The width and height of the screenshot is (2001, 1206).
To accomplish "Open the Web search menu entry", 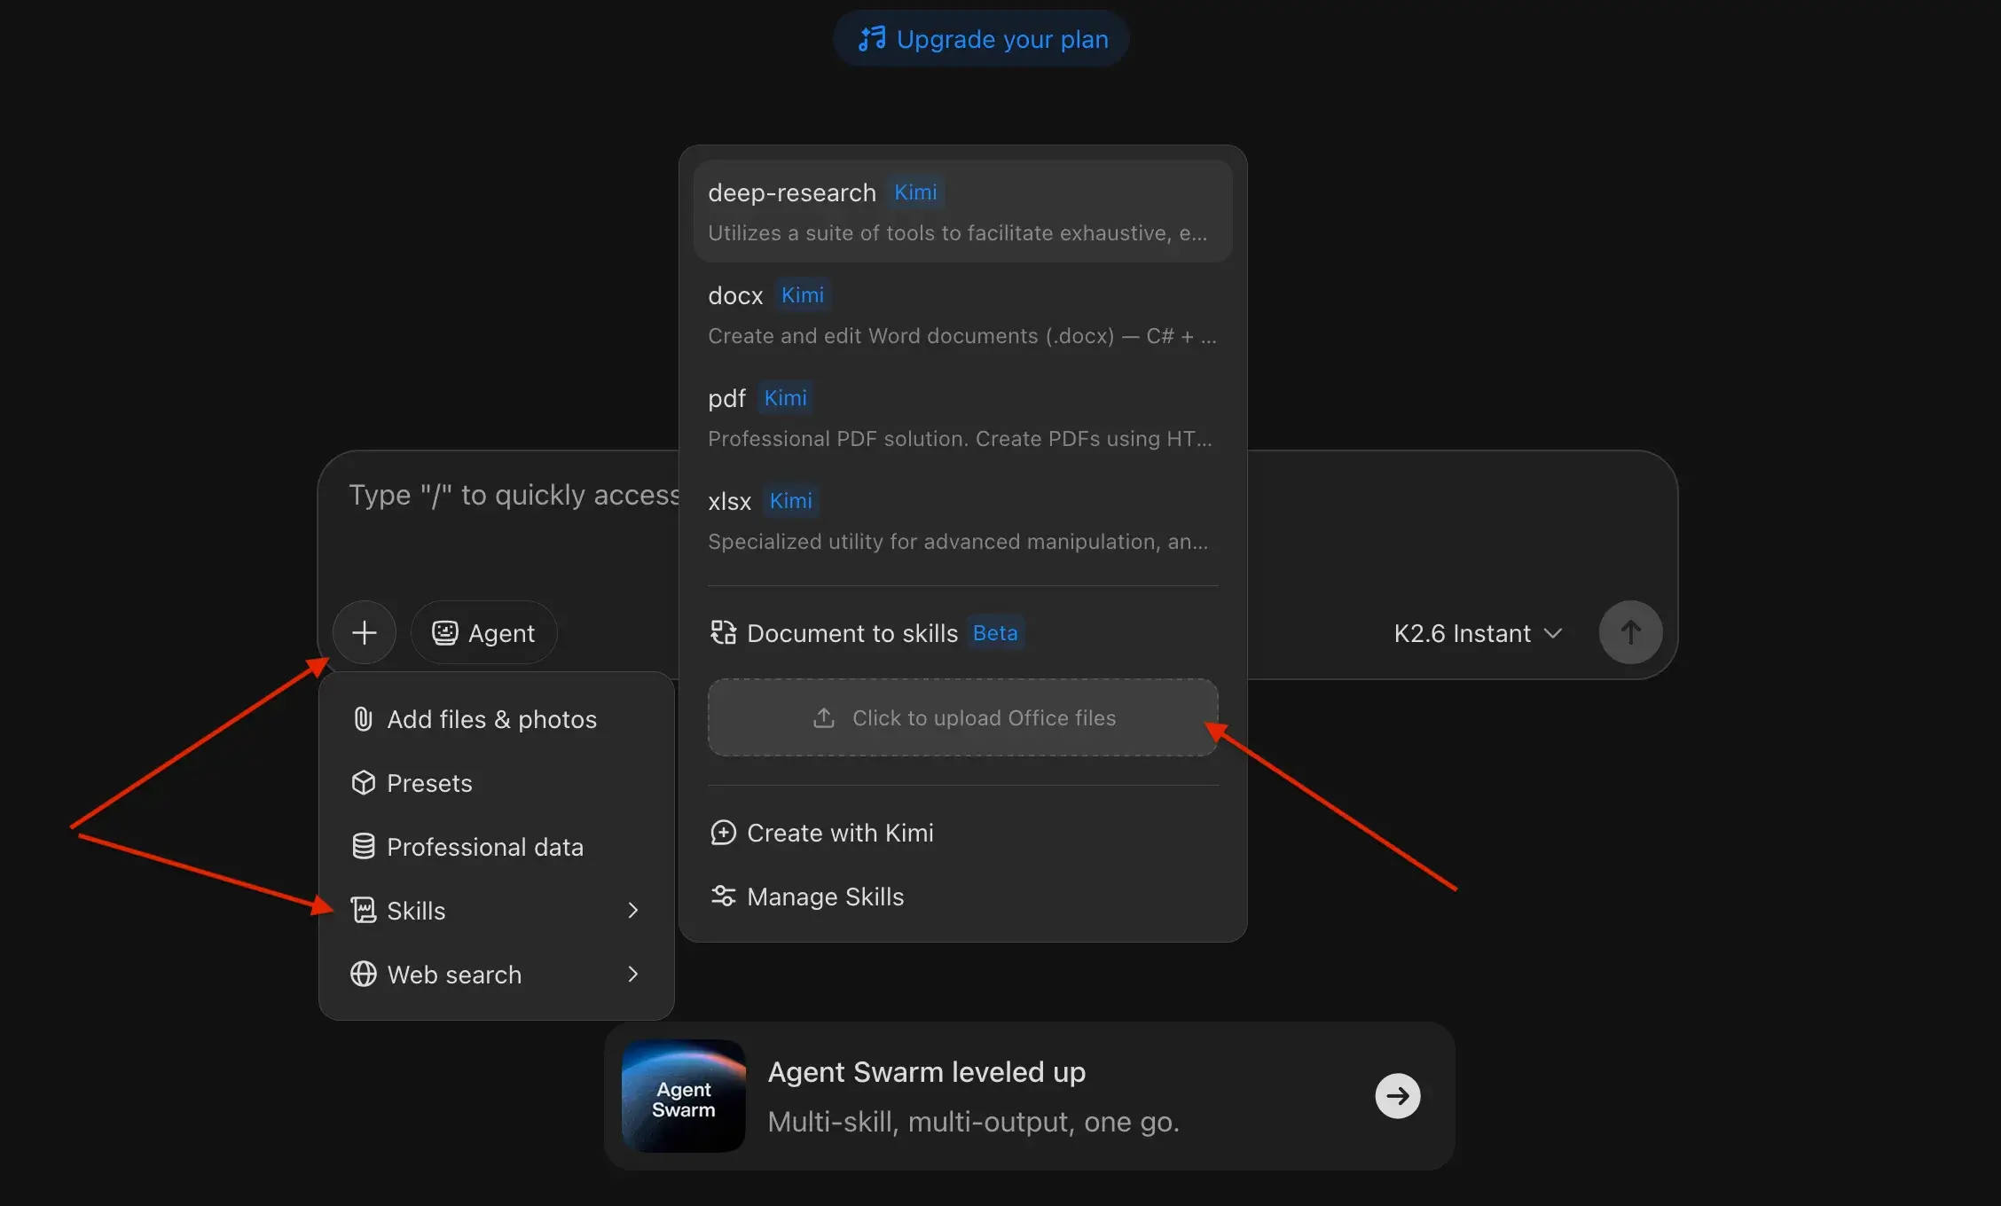I will 497,975.
